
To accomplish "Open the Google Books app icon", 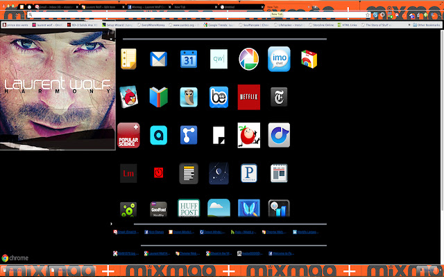I will click(159, 97).
